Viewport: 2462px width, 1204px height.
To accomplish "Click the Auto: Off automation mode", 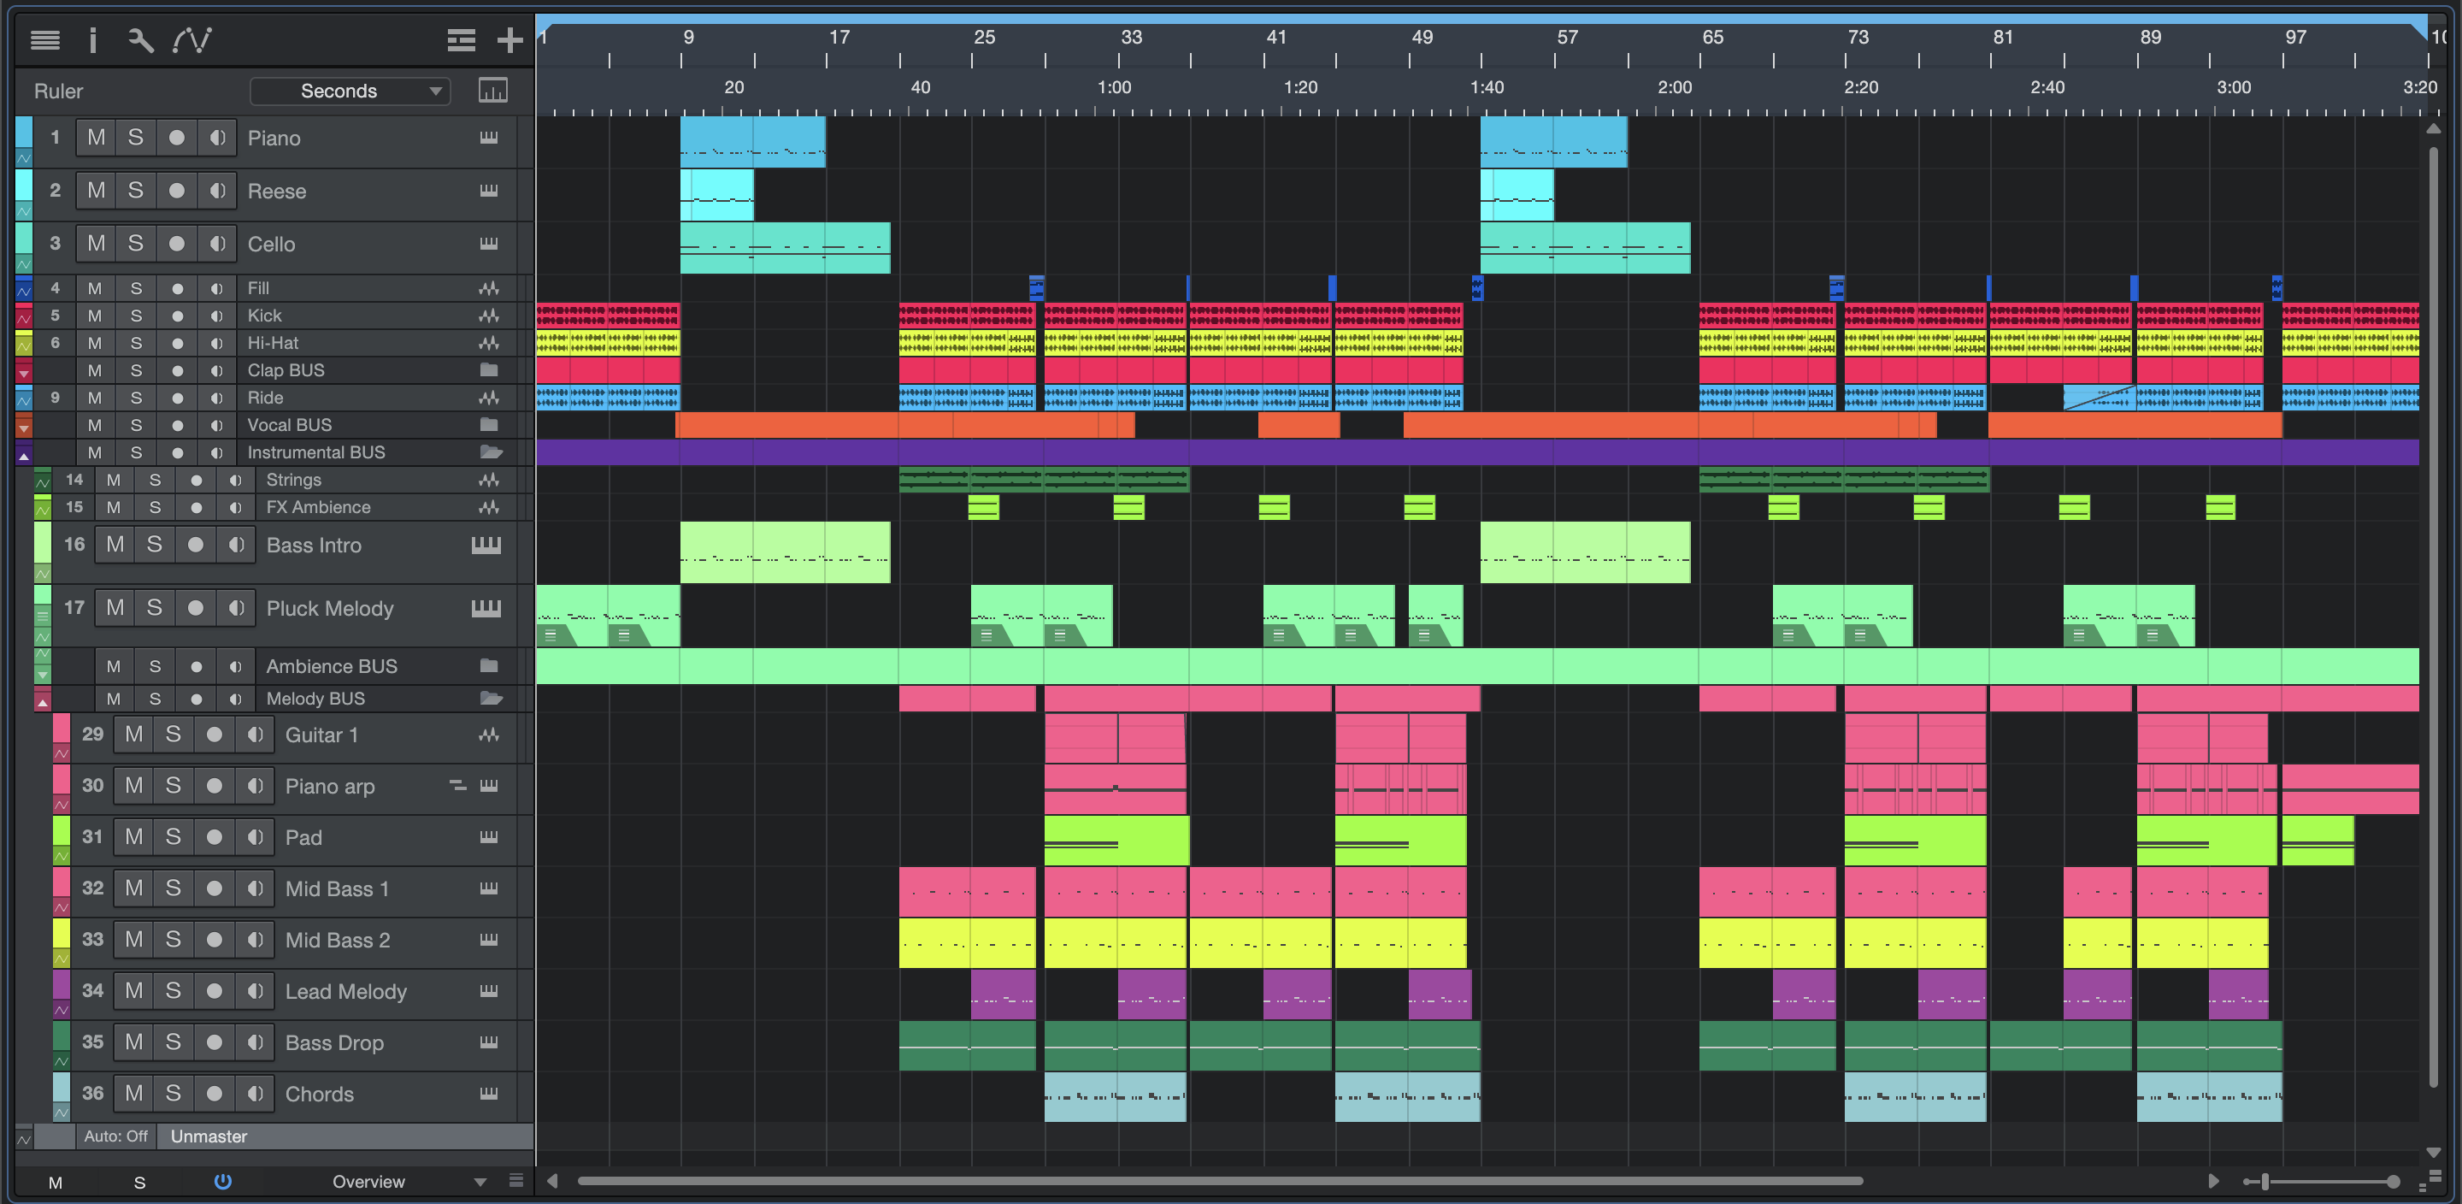I will pyautogui.click(x=115, y=1136).
